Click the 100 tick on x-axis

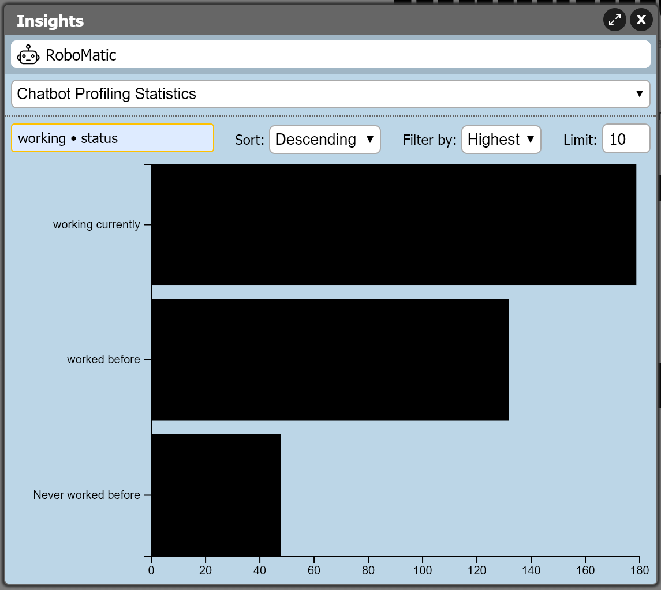click(x=423, y=570)
